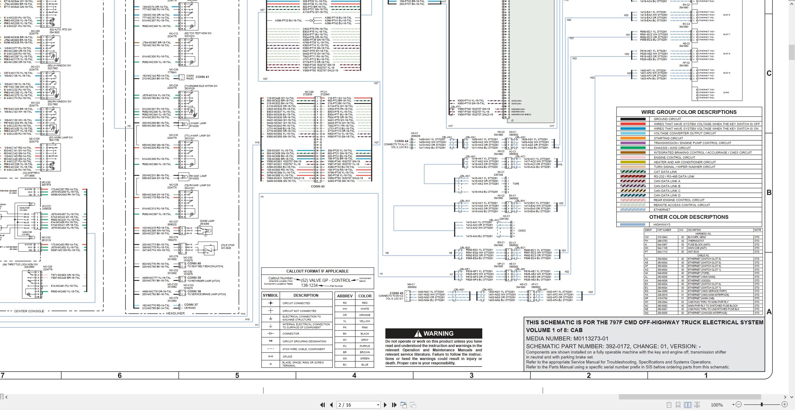The width and height of the screenshot is (795, 410).
Task: Click the MEDIA NUMBER: M0113273-01 line
Action: [567, 339]
